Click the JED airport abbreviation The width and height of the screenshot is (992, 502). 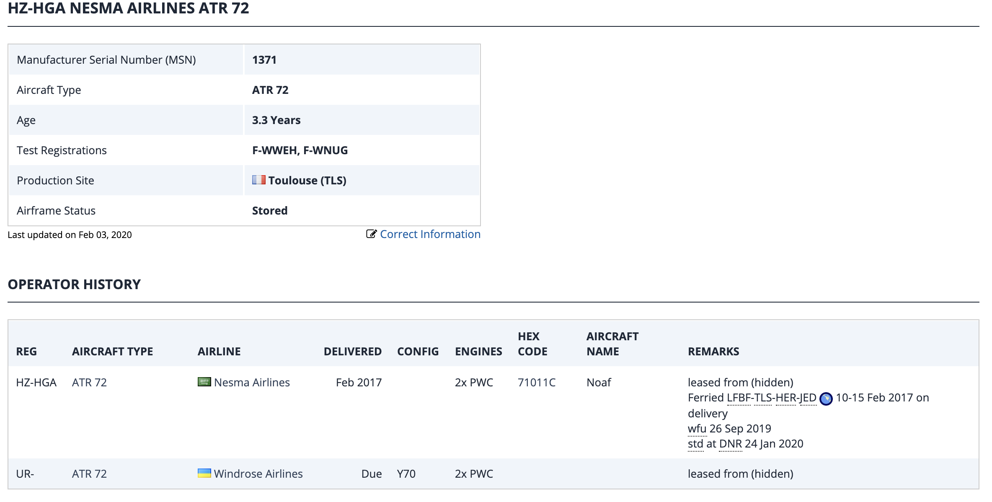tap(808, 398)
